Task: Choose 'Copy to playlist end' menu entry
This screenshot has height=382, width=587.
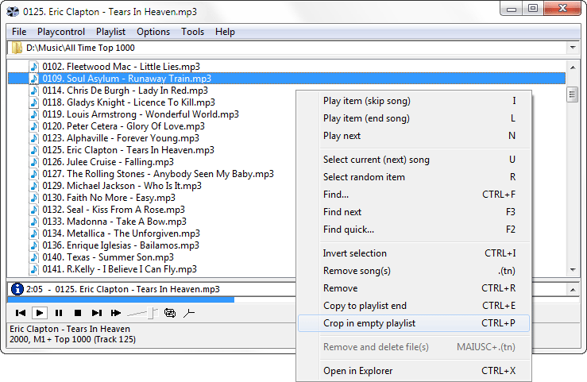Action: pos(414,306)
